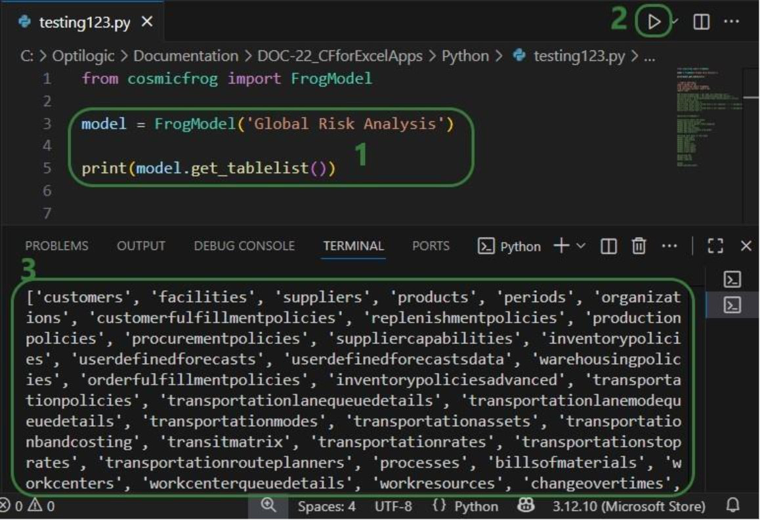Image resolution: width=760 pixels, height=520 pixels.
Task: Split the terminal pane
Action: (x=609, y=246)
